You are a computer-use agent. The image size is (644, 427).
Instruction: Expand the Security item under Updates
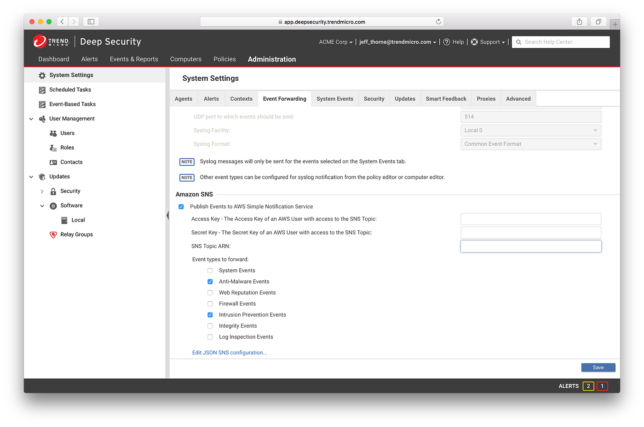[x=42, y=191]
